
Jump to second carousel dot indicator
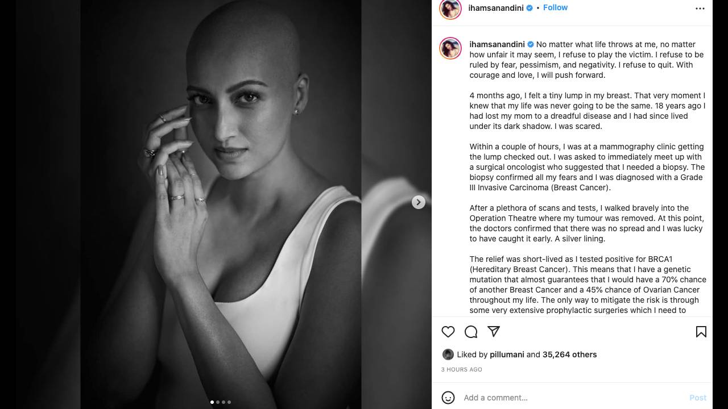click(218, 402)
